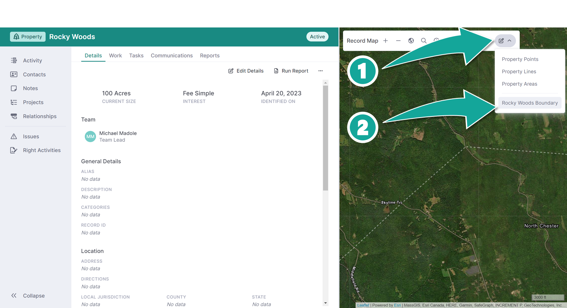Click the Leaflet attribution link

pyautogui.click(x=363, y=305)
